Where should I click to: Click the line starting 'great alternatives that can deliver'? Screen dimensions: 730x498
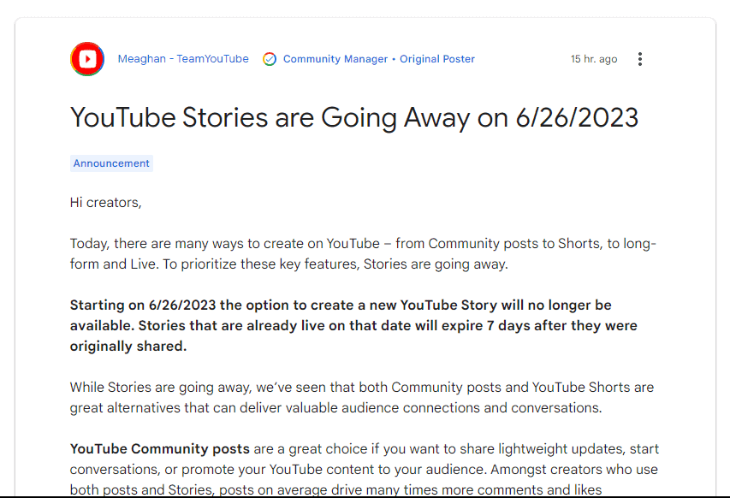pos(335,407)
